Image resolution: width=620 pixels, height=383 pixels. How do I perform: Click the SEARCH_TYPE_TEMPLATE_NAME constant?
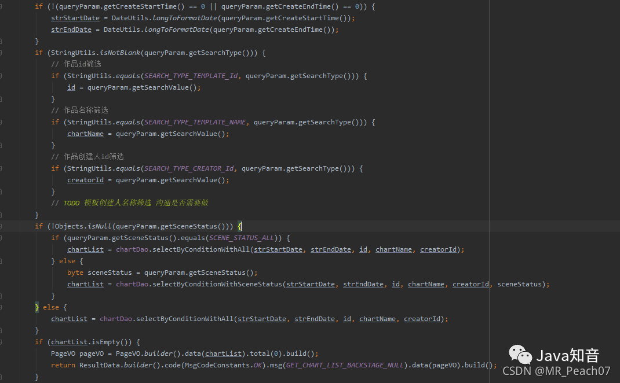pos(195,122)
